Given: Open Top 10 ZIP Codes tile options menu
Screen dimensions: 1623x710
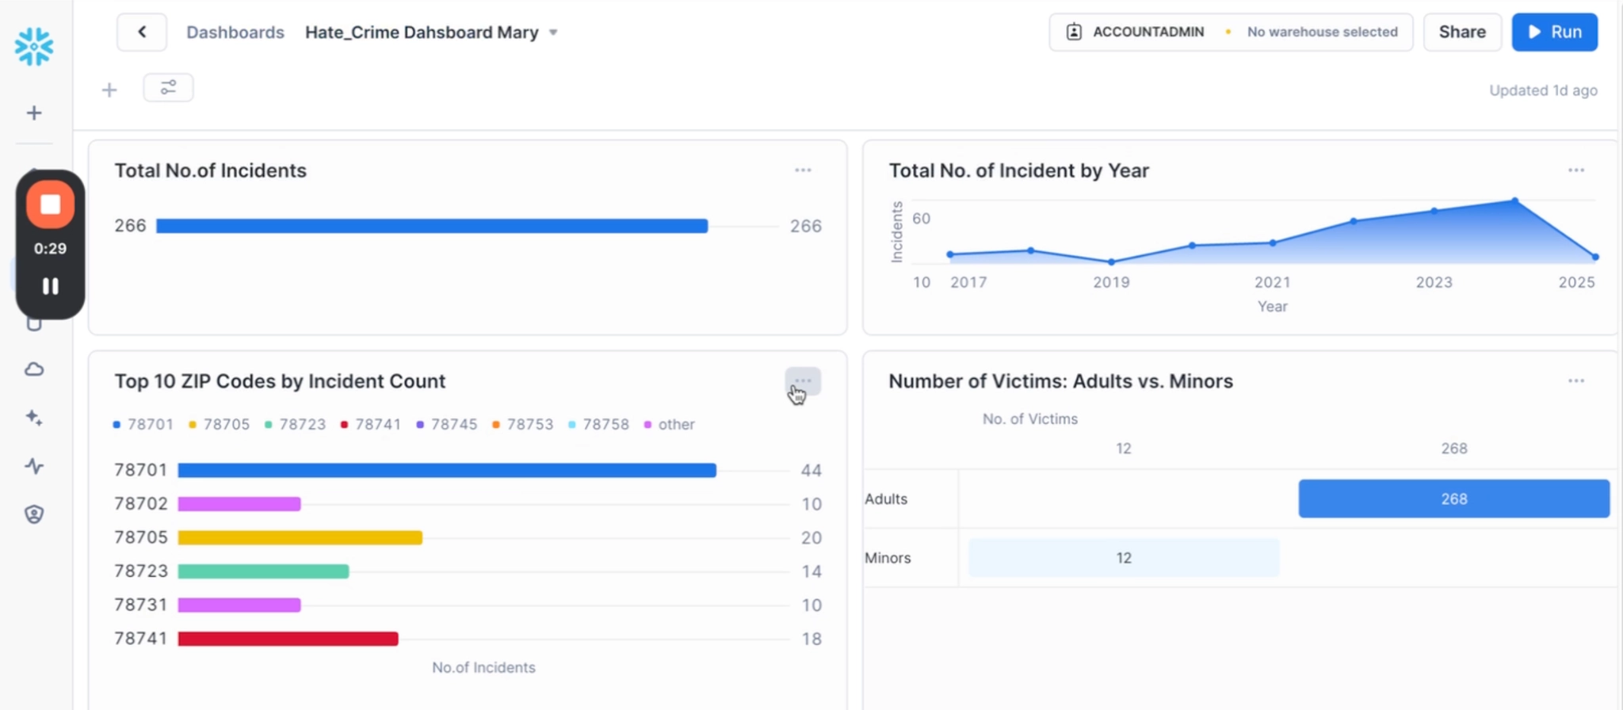Looking at the screenshot, I should (803, 381).
